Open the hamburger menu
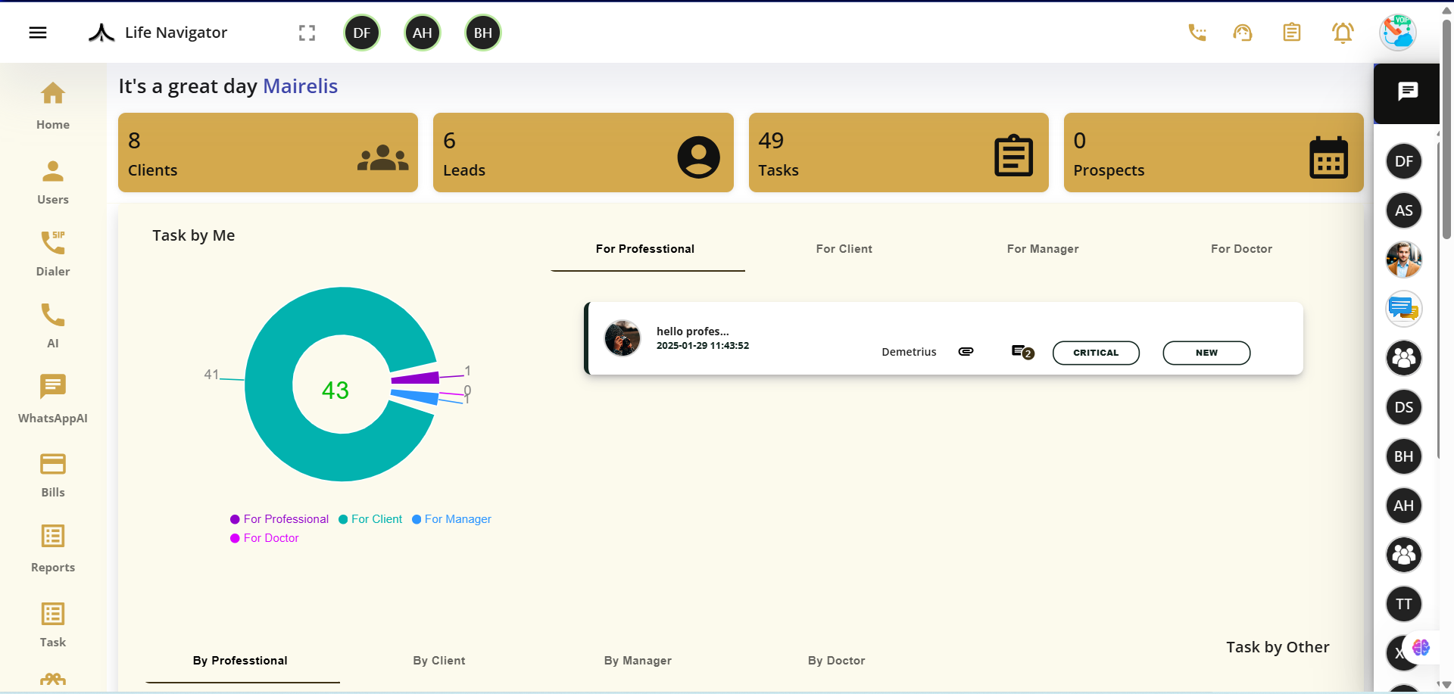Viewport: 1454px width, 694px height. click(x=38, y=33)
